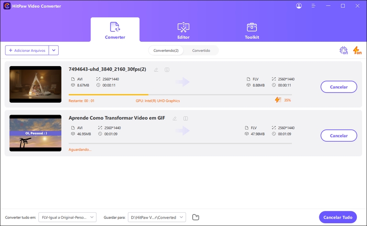Rename Aprende Como Transformar with pencil icon

click(x=175, y=118)
